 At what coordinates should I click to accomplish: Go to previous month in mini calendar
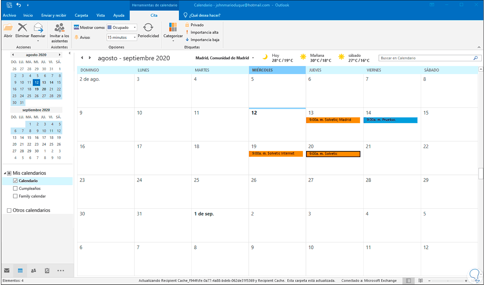pos(13,55)
